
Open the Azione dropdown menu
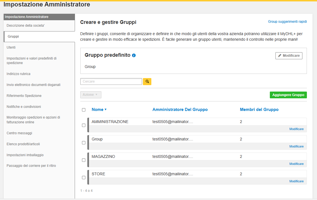(x=90, y=95)
